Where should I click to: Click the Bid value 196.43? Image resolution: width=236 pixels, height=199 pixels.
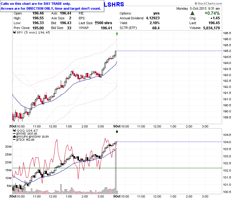[65, 23]
